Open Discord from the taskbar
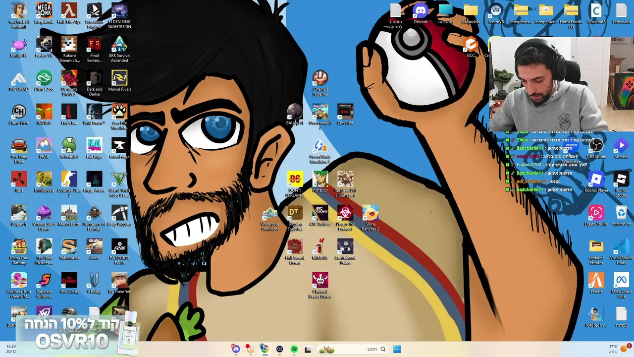 coord(236,349)
